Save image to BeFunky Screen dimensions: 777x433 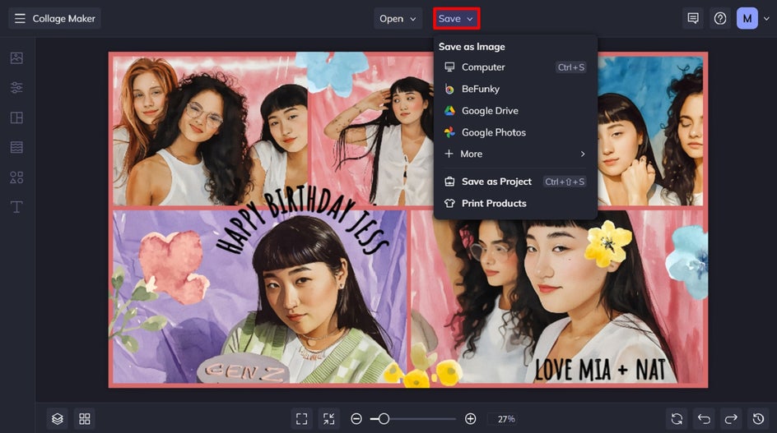coord(515,89)
